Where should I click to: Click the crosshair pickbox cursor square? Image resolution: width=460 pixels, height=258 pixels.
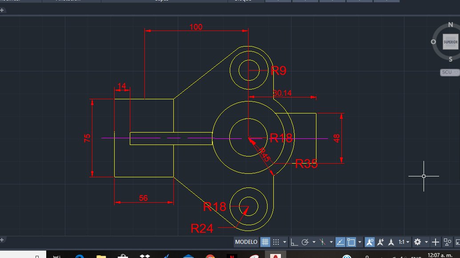424,176
